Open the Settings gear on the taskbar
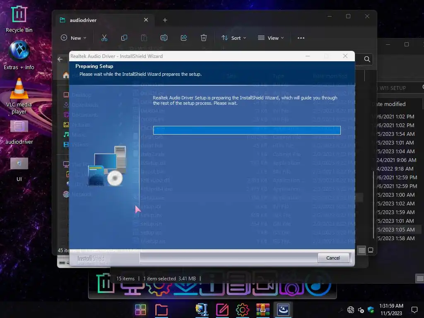This screenshot has width=424, height=318. [242, 310]
